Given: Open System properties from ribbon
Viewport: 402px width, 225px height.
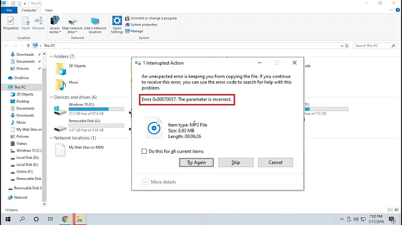Looking at the screenshot, I should click(x=141, y=25).
